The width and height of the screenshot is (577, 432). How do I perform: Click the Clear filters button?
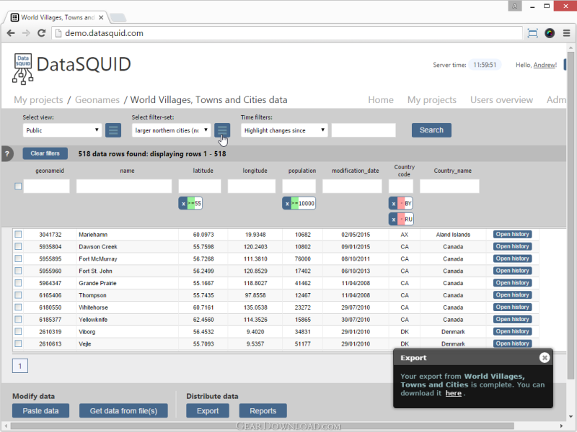coord(45,153)
